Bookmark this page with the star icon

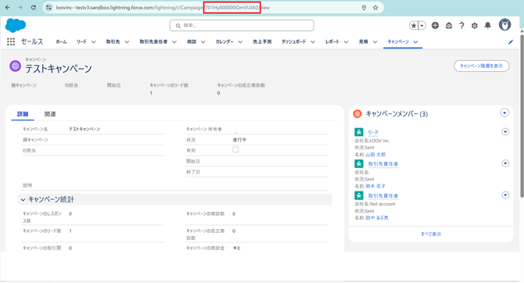(375, 7)
